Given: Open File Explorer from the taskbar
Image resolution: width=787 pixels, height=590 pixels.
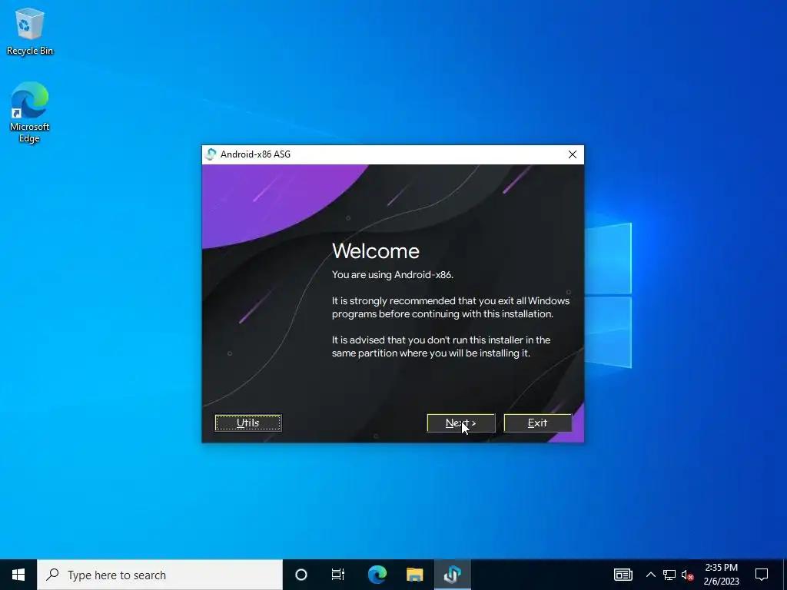Looking at the screenshot, I should pos(414,575).
